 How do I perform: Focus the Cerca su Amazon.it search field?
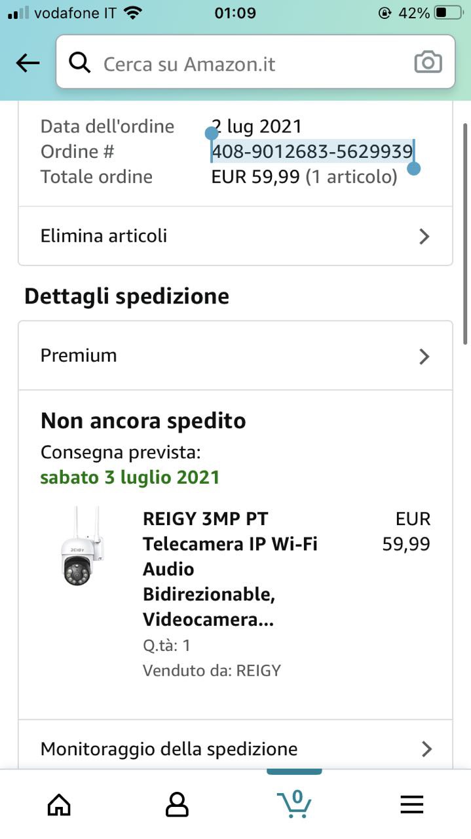point(255,62)
